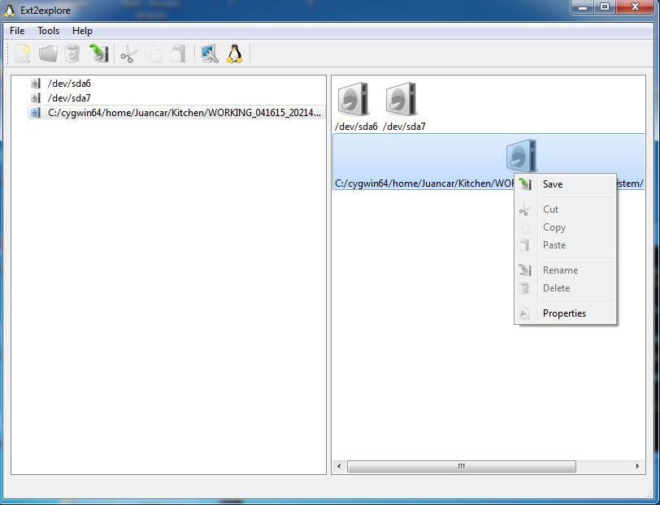Click the Paste clipboard toolbar icon
This screenshot has width=660, height=505.
(179, 54)
